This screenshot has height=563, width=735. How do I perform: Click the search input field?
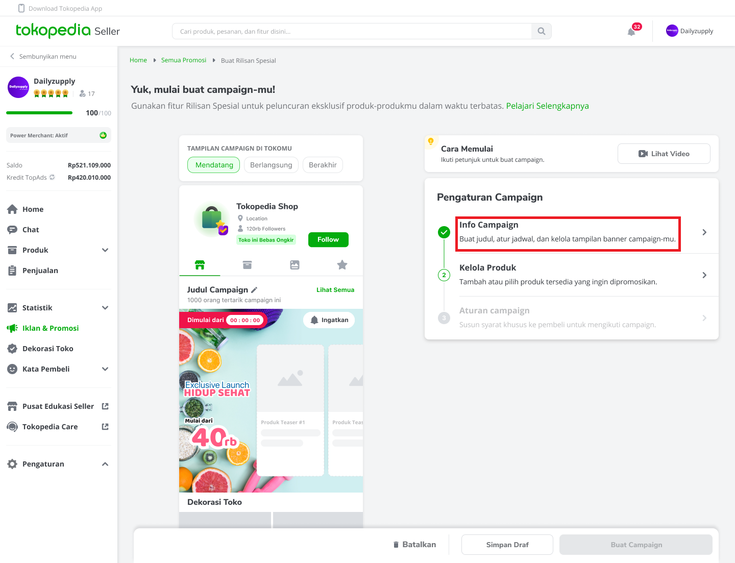352,31
